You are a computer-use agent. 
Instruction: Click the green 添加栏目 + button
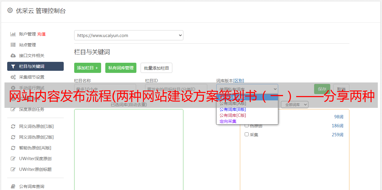point(88,68)
